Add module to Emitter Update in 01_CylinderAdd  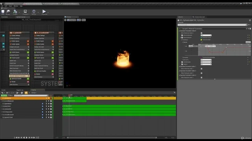click(28, 44)
